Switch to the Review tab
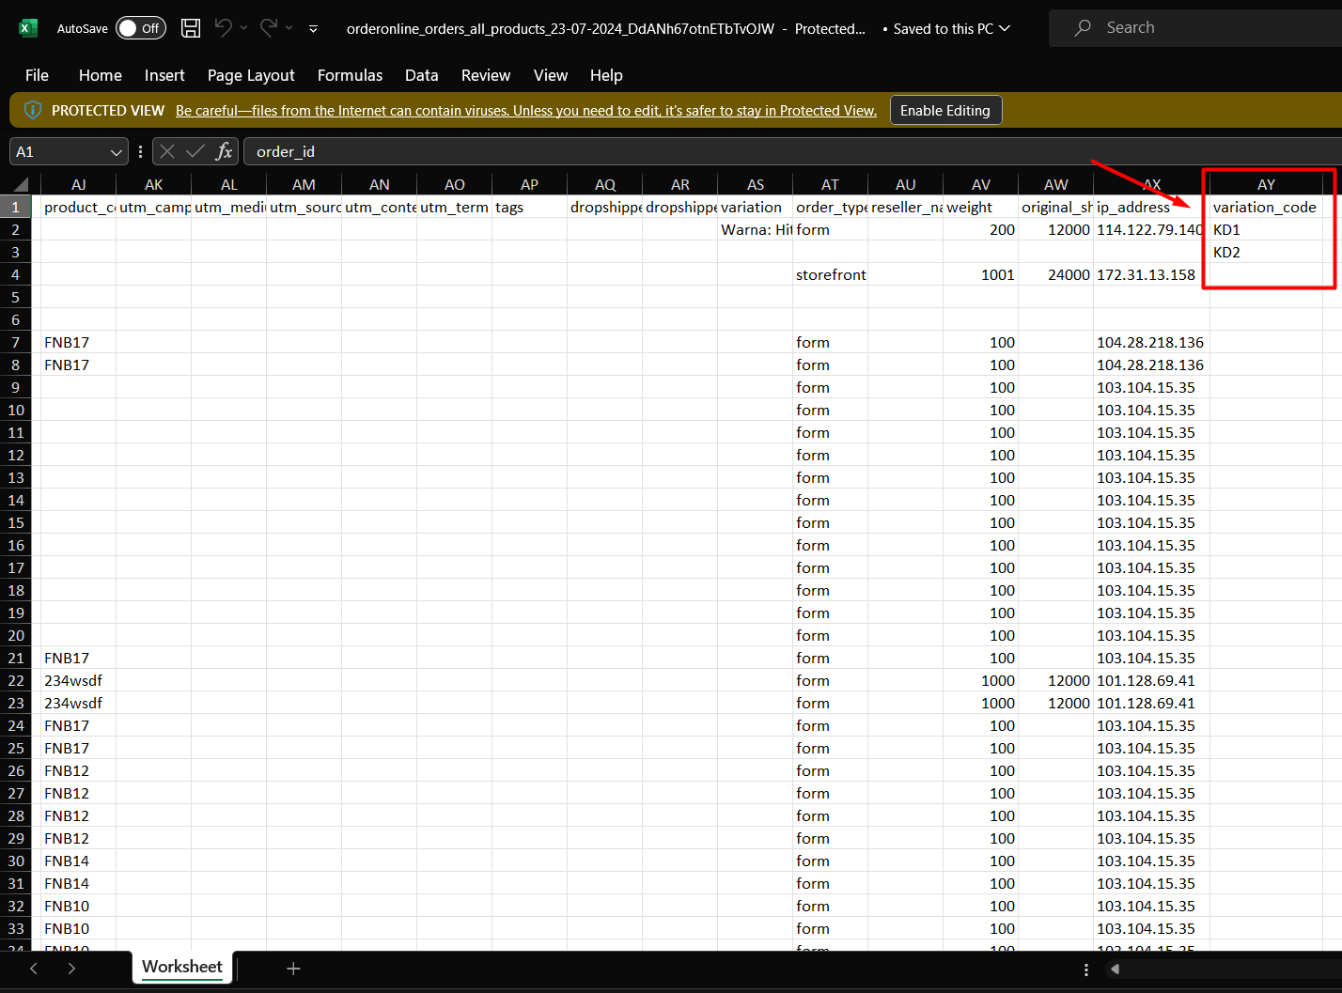Image resolution: width=1342 pixels, height=993 pixels. (x=486, y=75)
